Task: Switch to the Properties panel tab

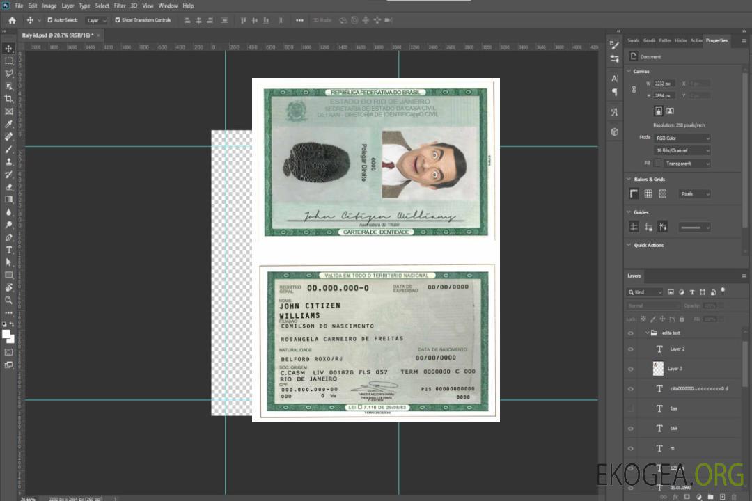Action: tap(716, 41)
